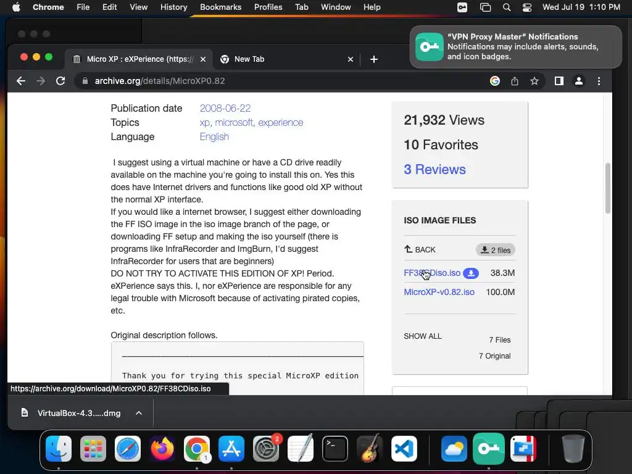
Task: Open the Profiles menu
Action: pyautogui.click(x=268, y=7)
